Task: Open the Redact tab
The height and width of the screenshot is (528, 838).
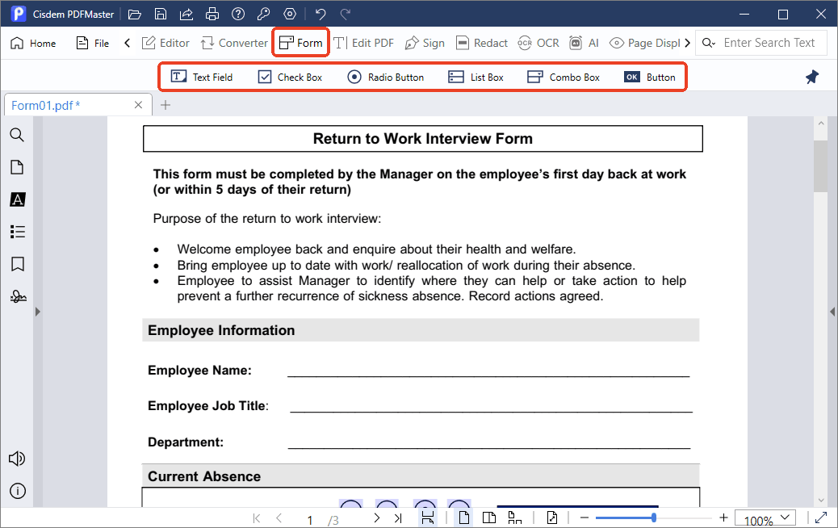Action: (x=481, y=43)
